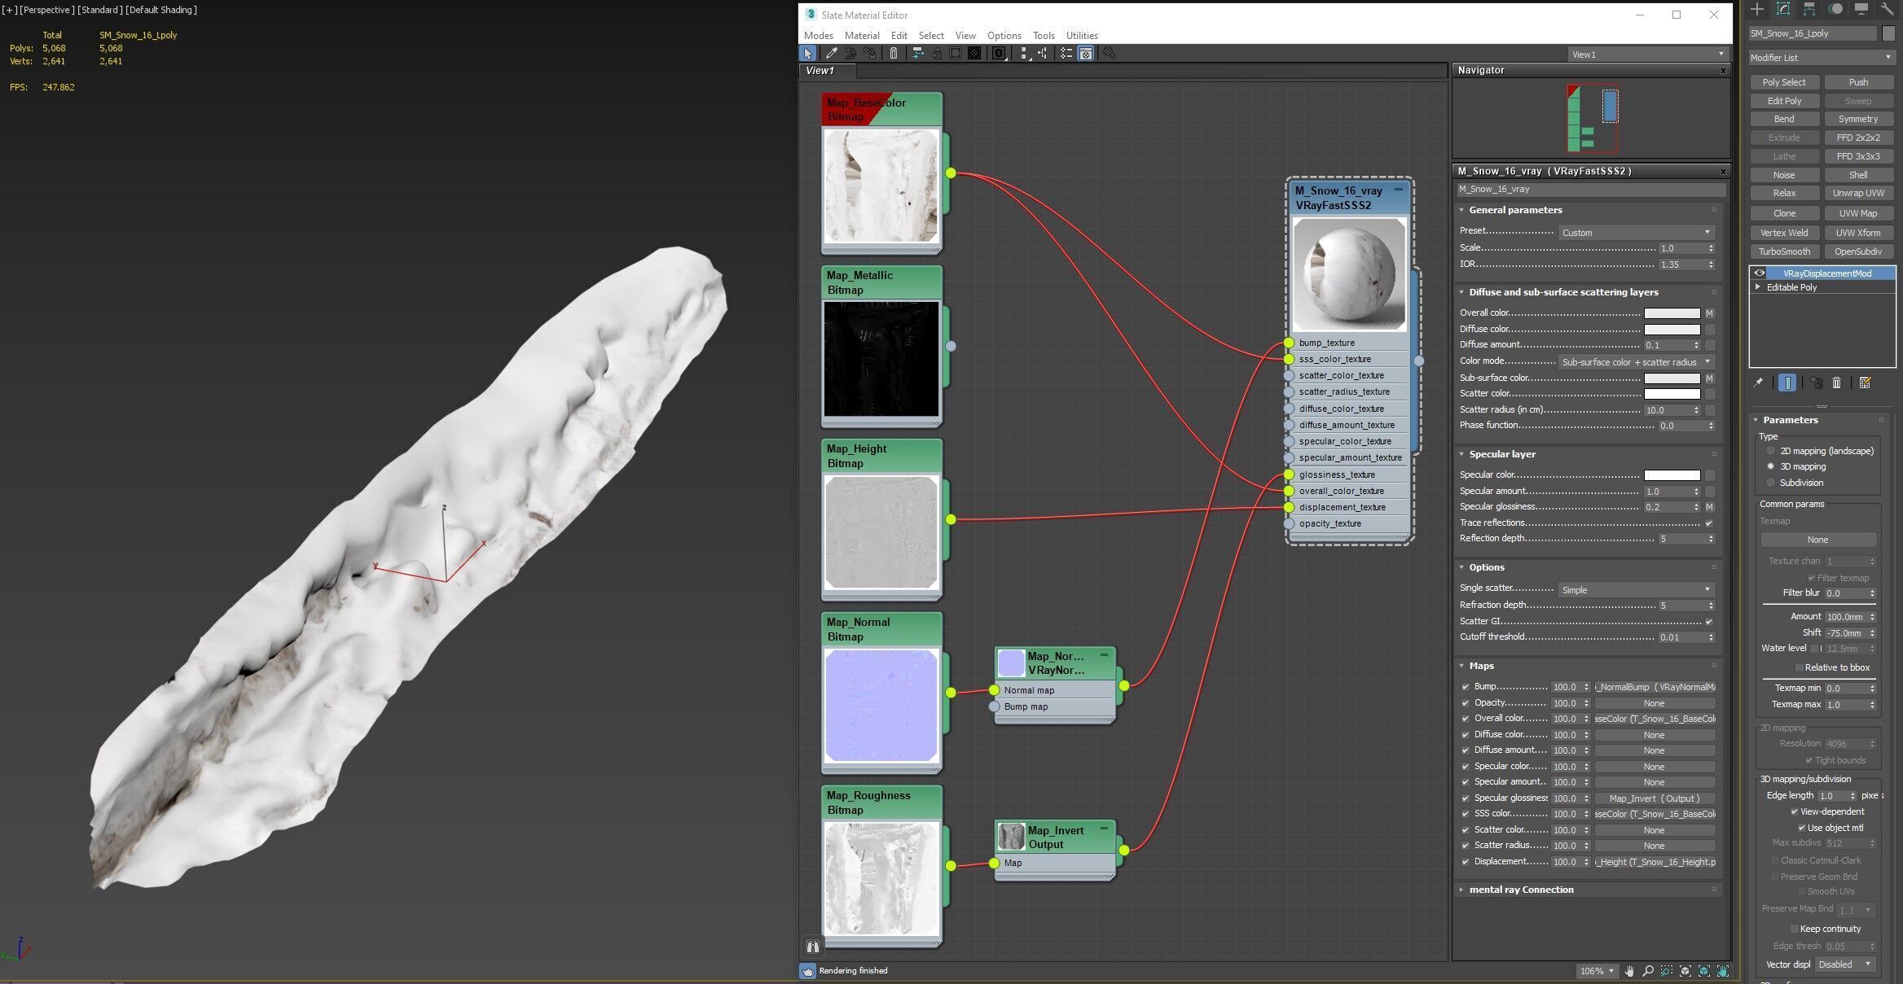The width and height of the screenshot is (1903, 984).
Task: Uncheck the Trace reflections checkbox
Action: 1708,523
